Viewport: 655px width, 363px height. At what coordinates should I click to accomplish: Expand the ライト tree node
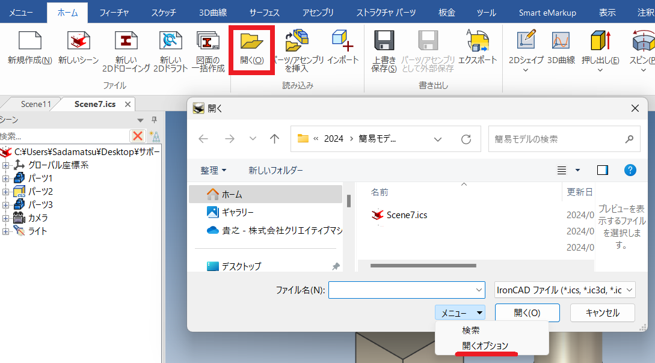pos(6,231)
